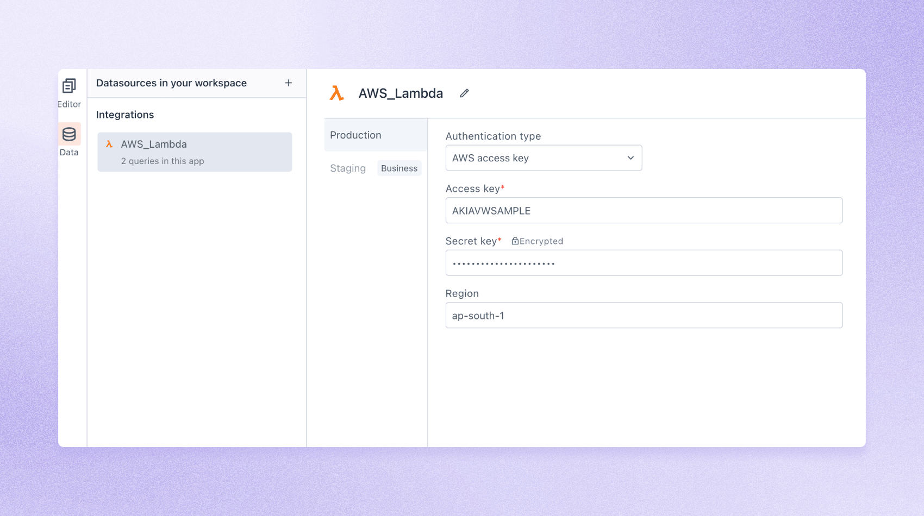Click the Encrypted lock icon
Viewport: 924px width, 516px height.
515,241
